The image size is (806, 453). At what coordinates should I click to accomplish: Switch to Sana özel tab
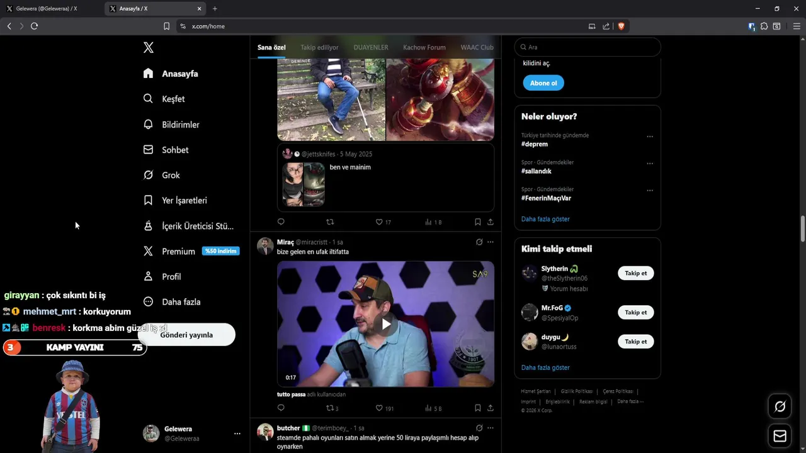click(271, 47)
